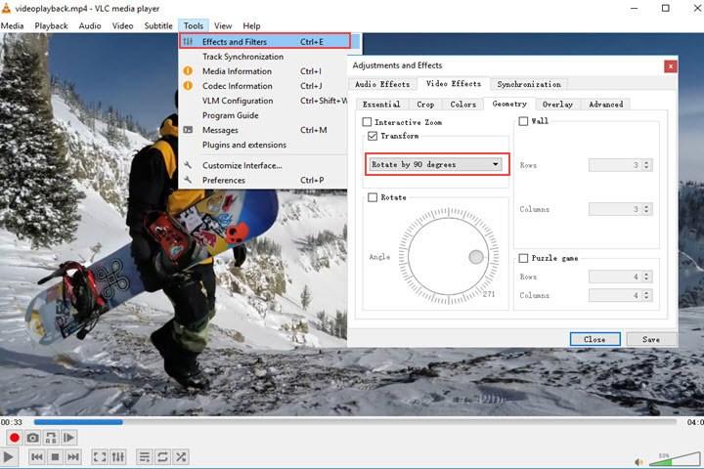
Task: Enable the Wall checkbox
Action: [523, 121]
